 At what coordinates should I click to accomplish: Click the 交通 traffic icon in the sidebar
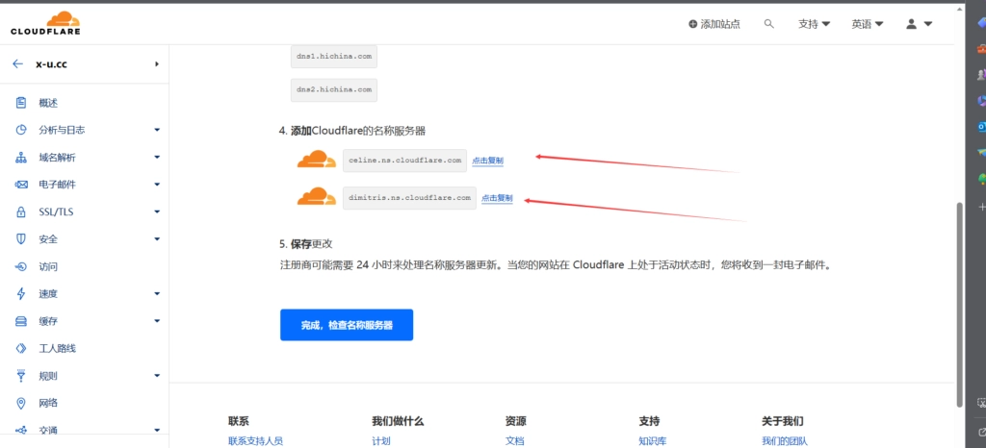pyautogui.click(x=21, y=431)
